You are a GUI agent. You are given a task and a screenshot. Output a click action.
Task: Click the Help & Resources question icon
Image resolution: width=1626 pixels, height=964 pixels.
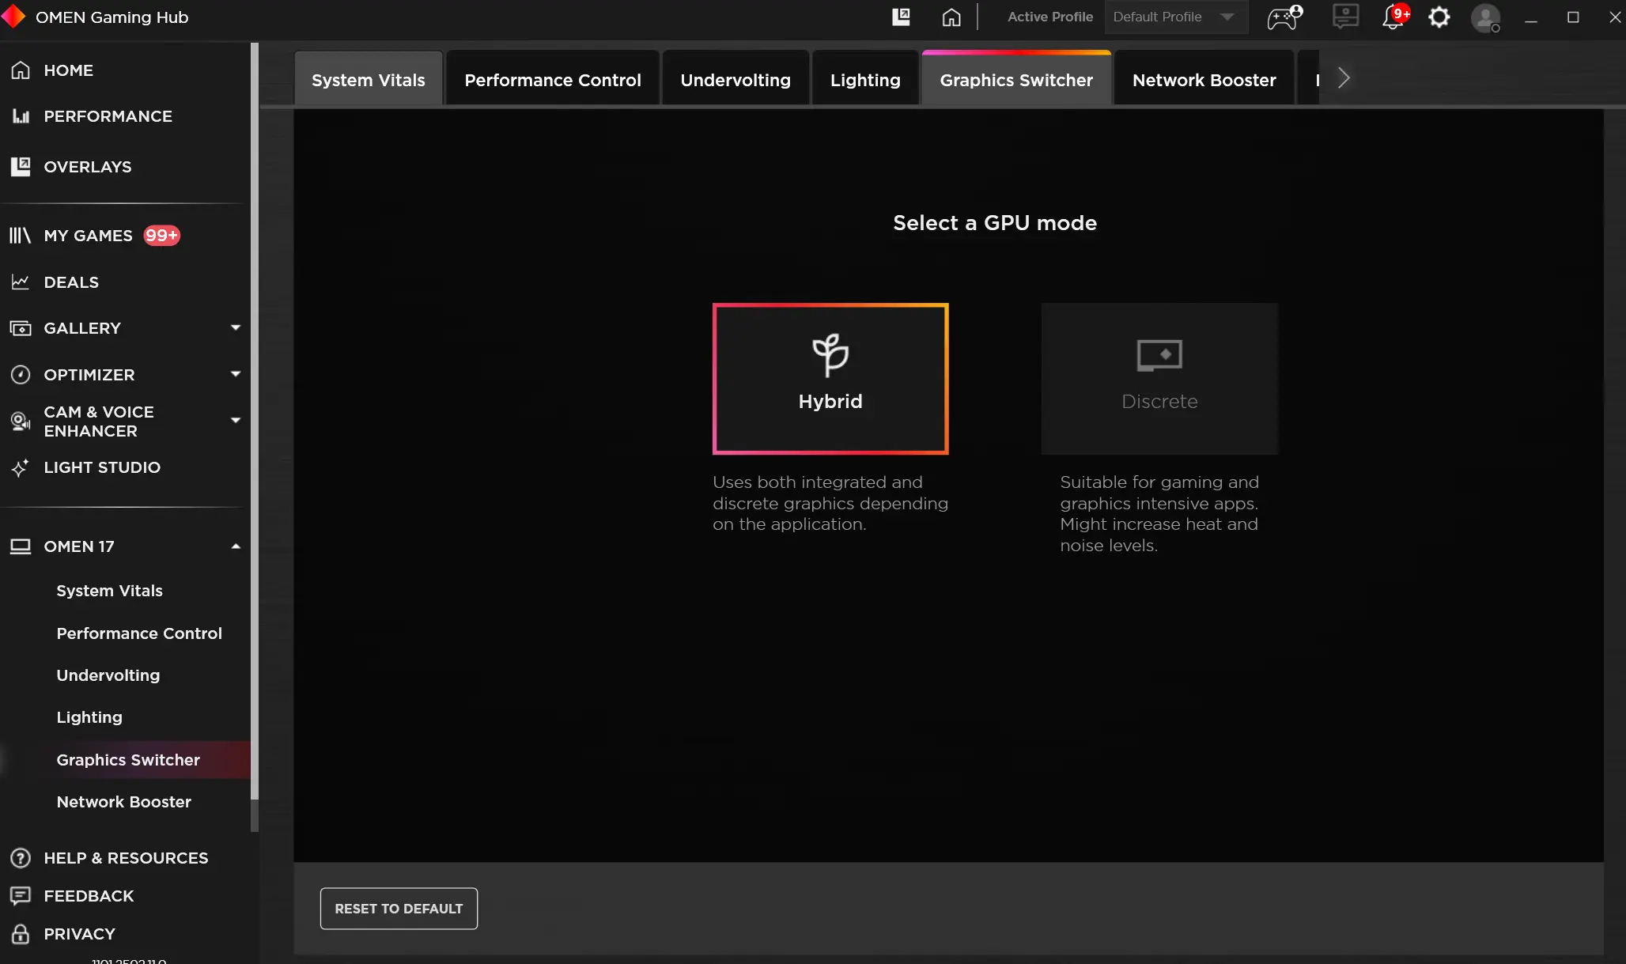(21, 858)
